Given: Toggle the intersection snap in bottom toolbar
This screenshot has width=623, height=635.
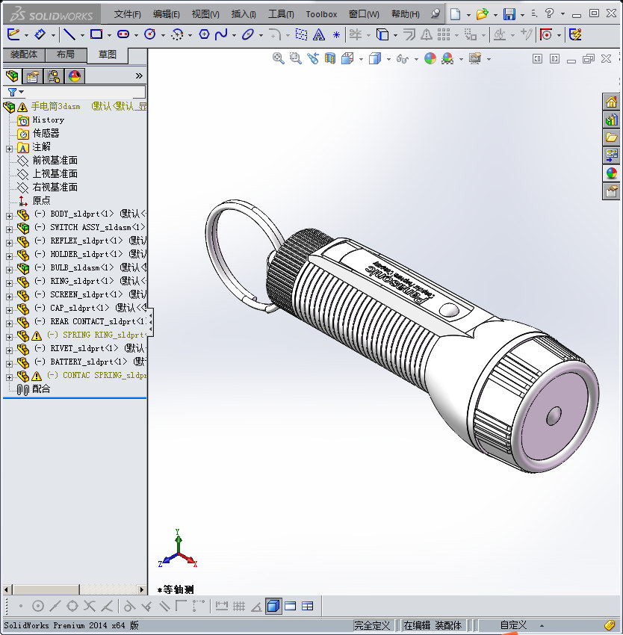Looking at the screenshot, I should pos(90,607).
